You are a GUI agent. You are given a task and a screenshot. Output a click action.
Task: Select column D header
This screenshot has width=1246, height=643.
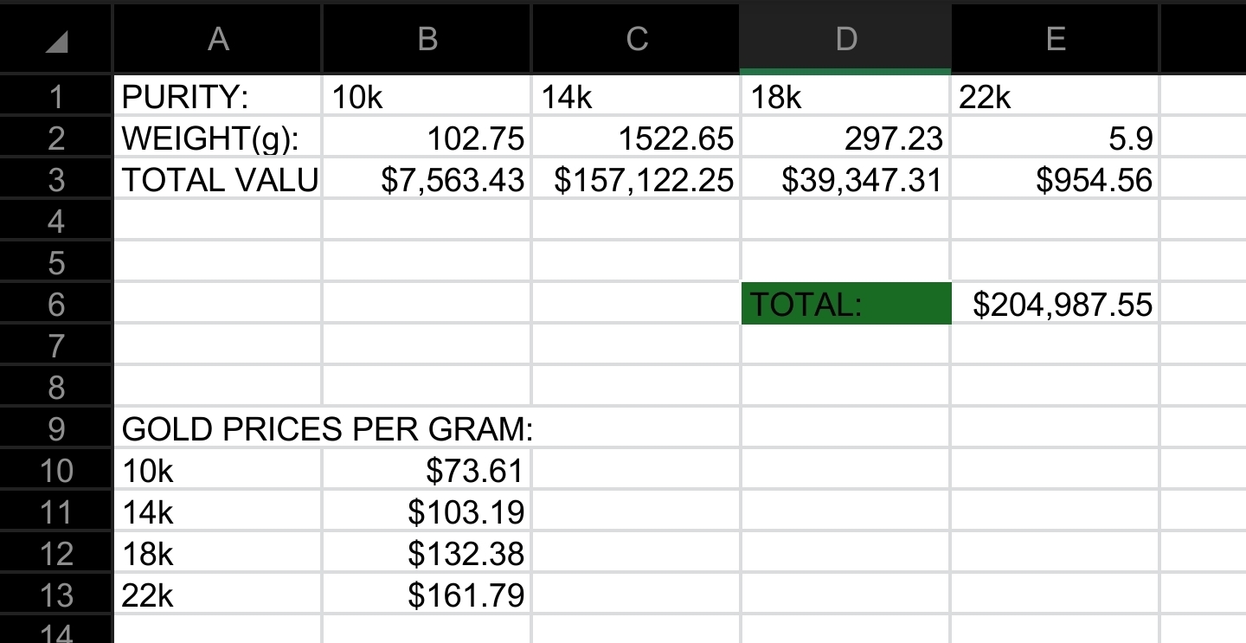pos(845,40)
